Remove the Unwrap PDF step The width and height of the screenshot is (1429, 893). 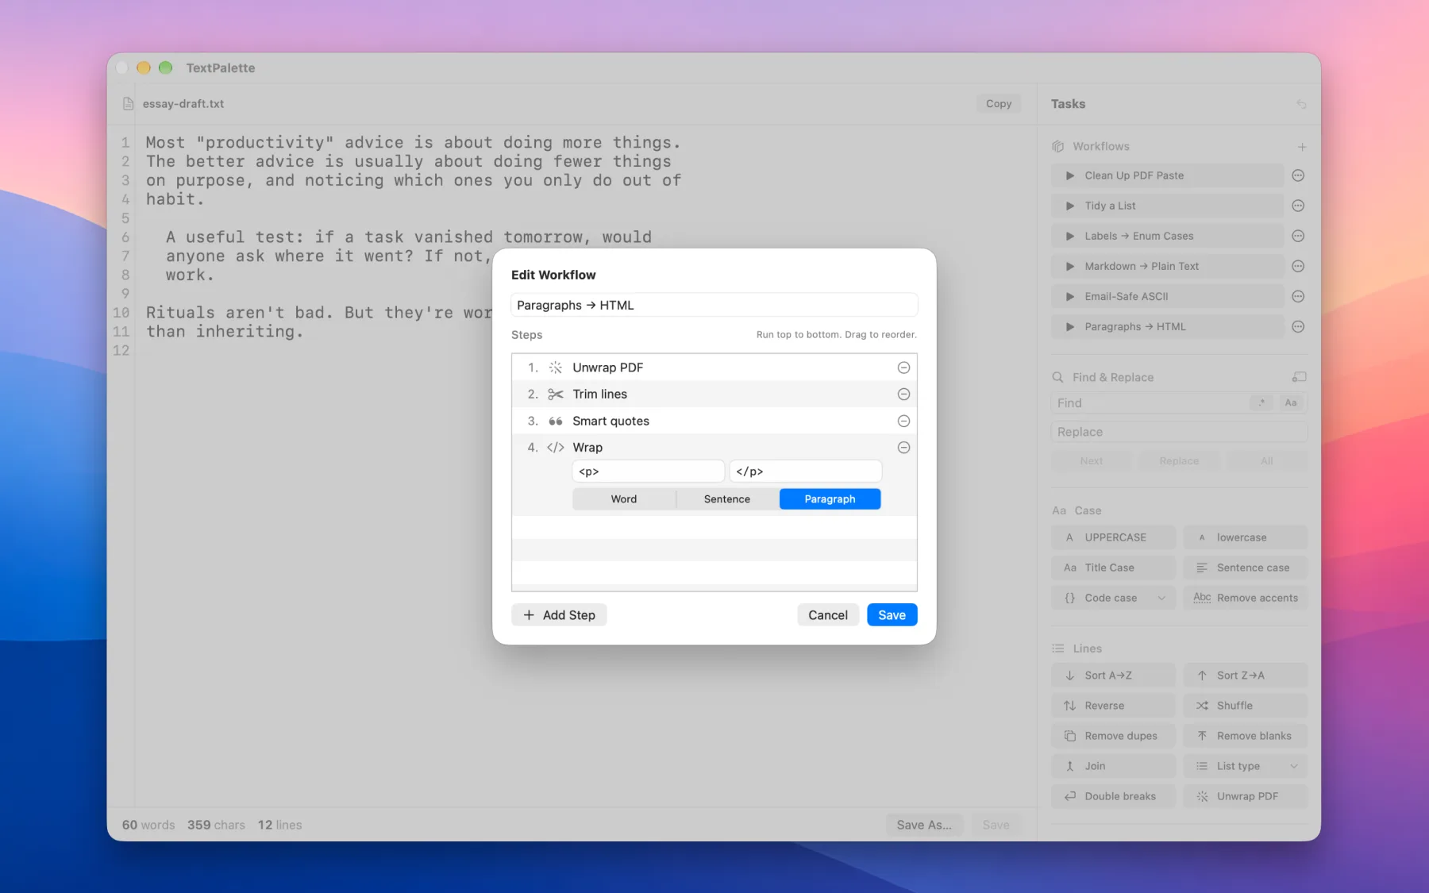coord(903,368)
